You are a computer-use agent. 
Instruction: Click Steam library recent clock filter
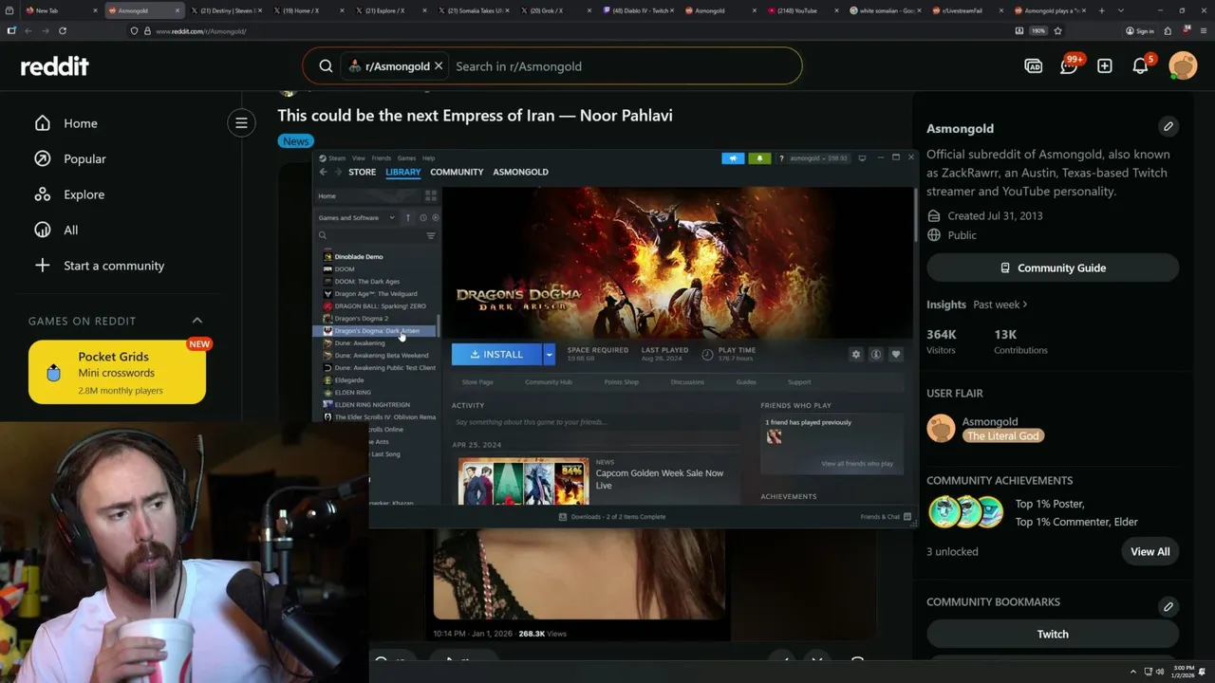point(422,217)
